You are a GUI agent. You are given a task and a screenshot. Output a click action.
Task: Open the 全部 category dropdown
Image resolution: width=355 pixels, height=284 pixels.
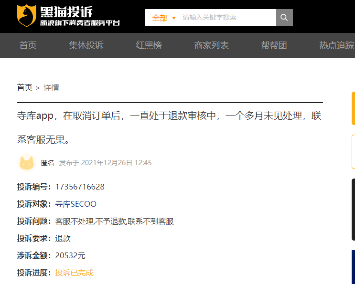(x=161, y=17)
